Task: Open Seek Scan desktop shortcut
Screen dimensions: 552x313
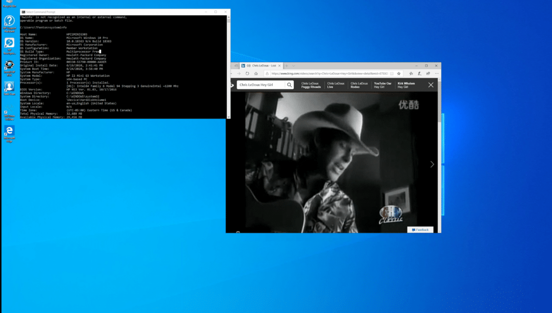Action: [9, 88]
